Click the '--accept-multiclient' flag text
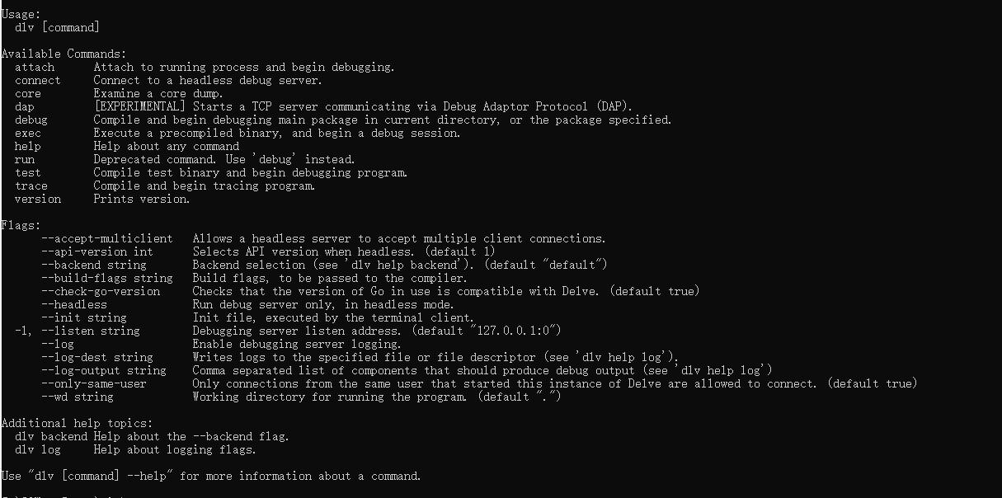Image resolution: width=1002 pixels, height=498 pixels. tap(107, 238)
